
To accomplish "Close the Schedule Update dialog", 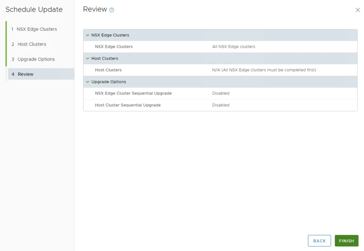I will pyautogui.click(x=358, y=10).
